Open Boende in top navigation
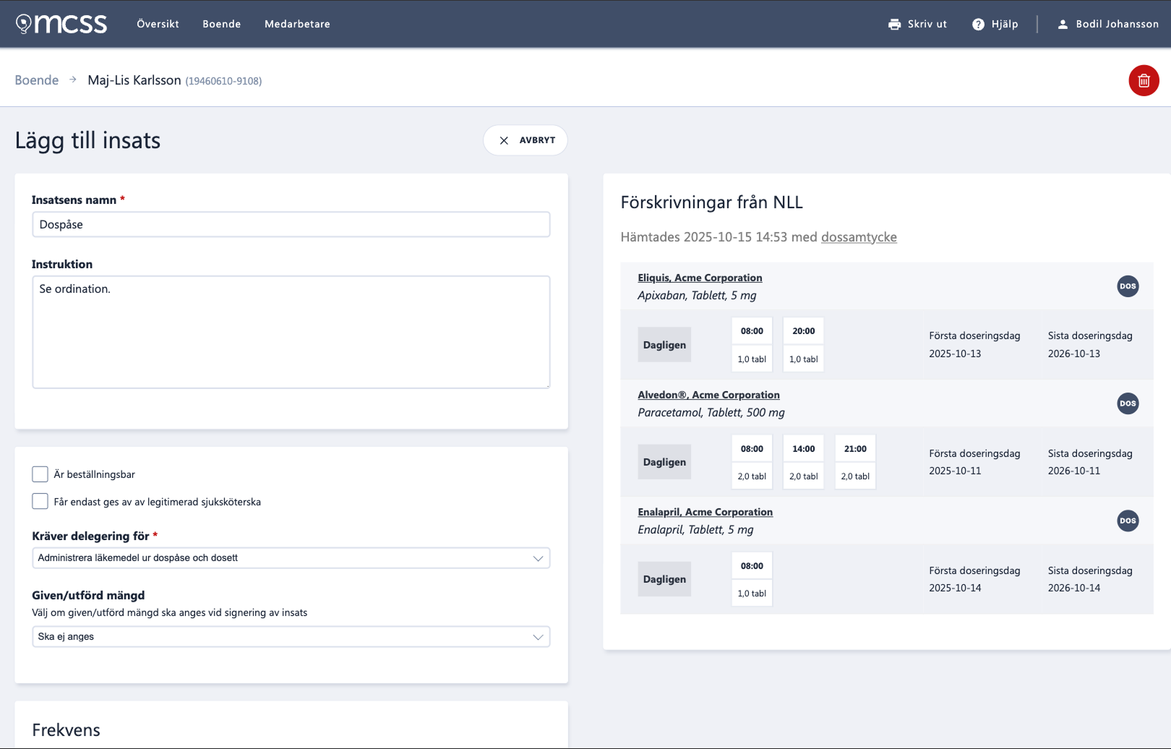The height and width of the screenshot is (749, 1171). (221, 24)
